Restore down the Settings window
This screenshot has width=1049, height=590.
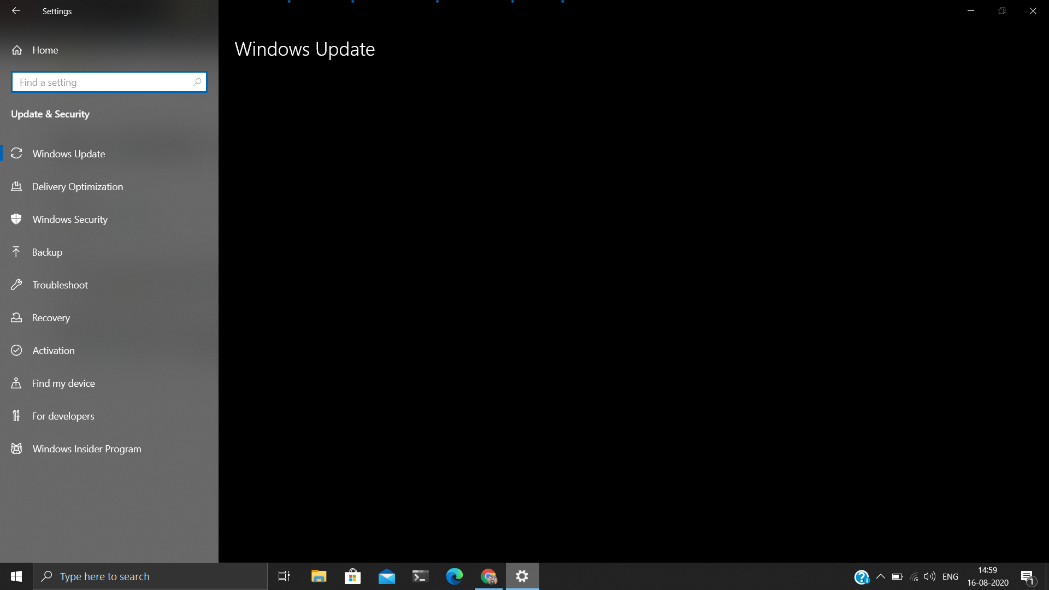point(1002,11)
